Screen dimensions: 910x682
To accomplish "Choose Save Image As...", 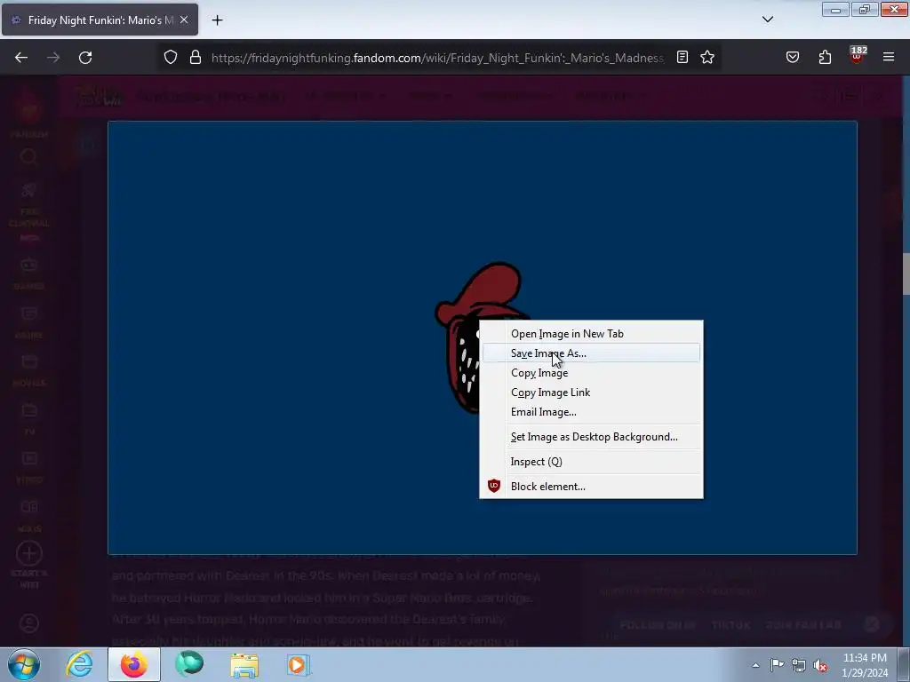I will pos(591,353).
